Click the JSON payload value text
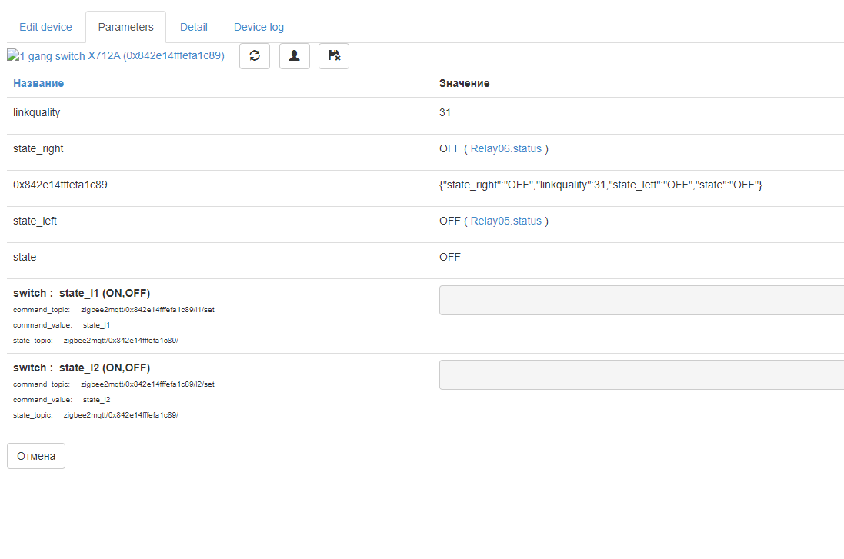This screenshot has width=844, height=559. pyautogui.click(x=600, y=185)
